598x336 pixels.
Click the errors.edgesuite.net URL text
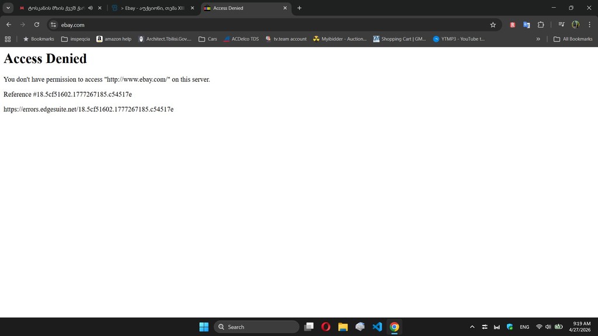[x=89, y=109]
